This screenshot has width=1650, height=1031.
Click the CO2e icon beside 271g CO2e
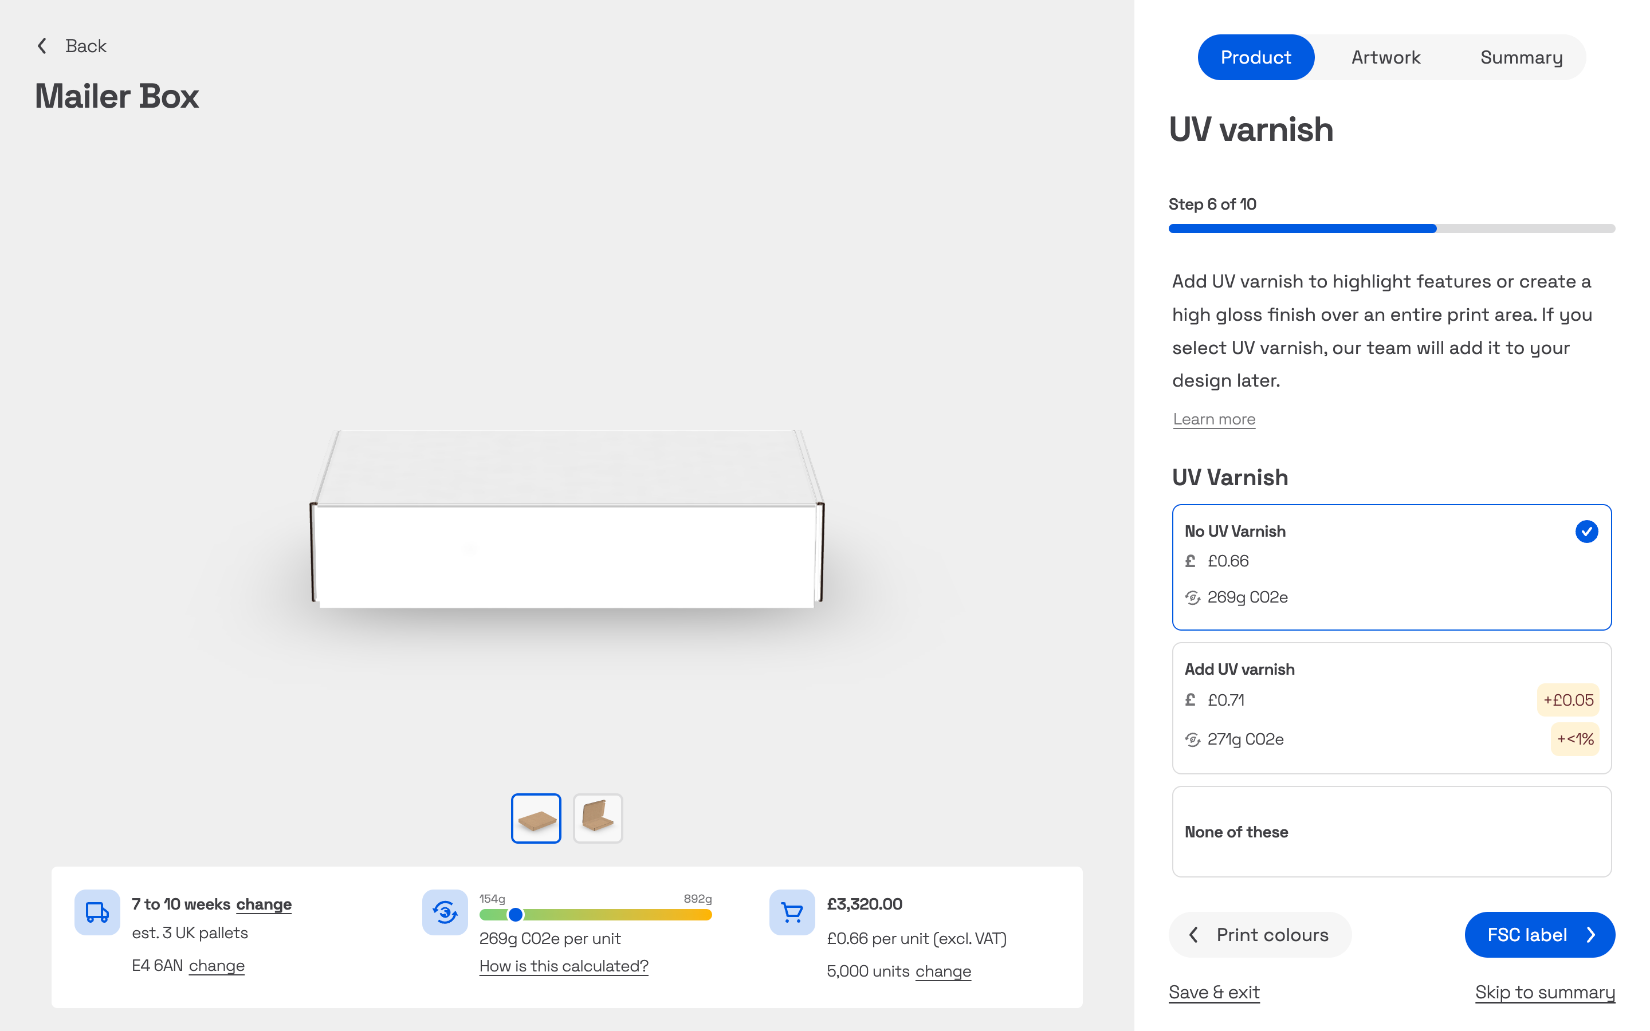pyautogui.click(x=1192, y=739)
